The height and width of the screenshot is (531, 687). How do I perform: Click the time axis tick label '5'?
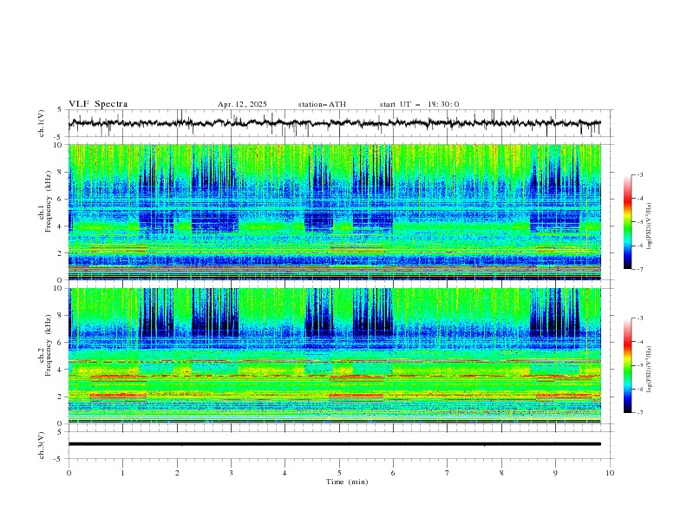tap(339, 473)
